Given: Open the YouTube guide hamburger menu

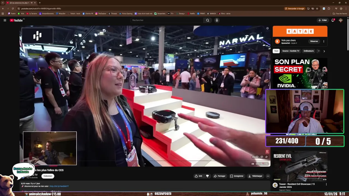Looking at the screenshot, I should tap(5, 20).
